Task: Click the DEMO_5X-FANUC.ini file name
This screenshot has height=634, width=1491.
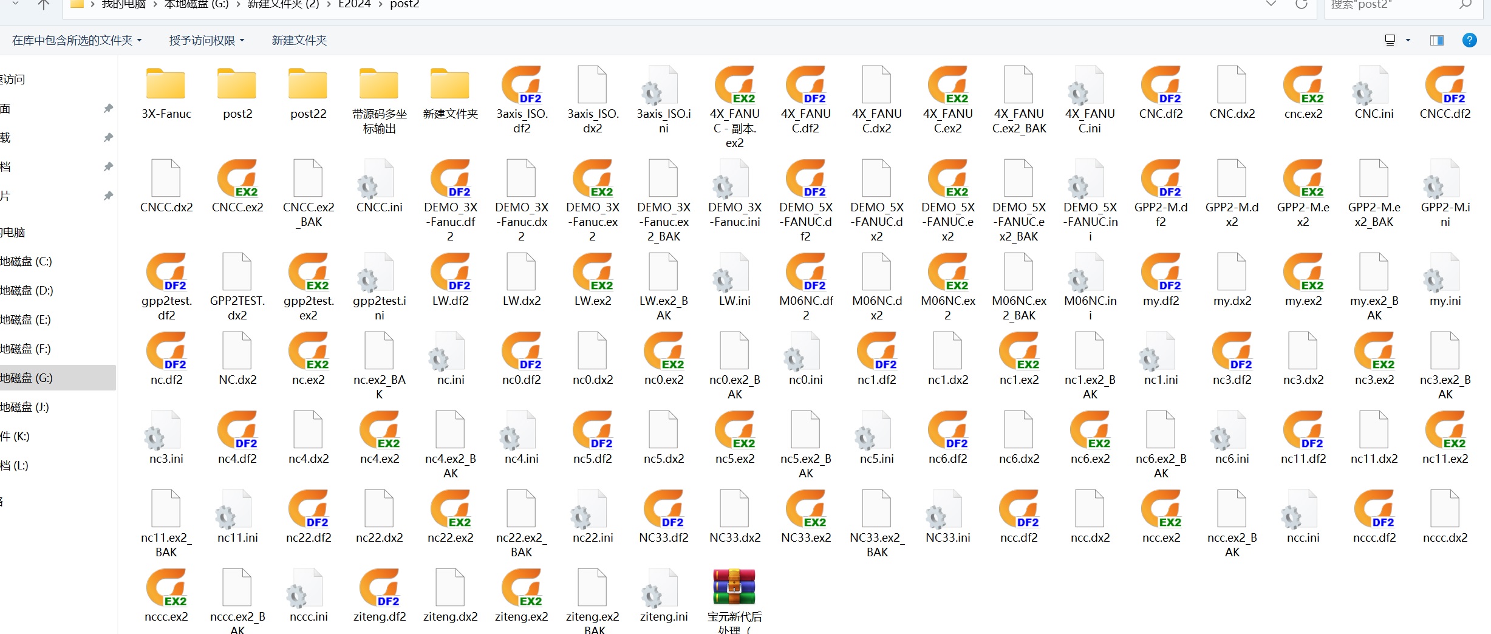Action: click(1090, 222)
